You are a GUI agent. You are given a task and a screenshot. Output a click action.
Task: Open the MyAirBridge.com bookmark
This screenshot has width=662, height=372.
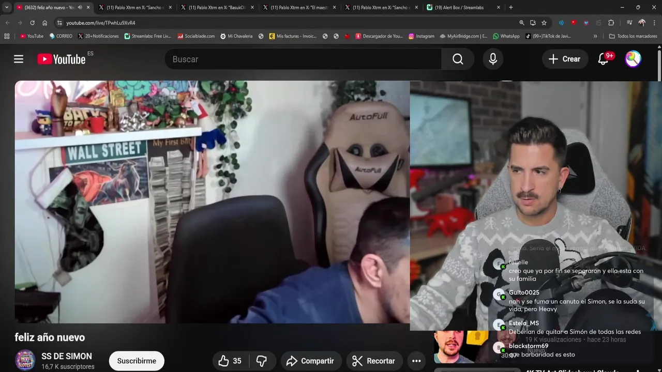463,36
